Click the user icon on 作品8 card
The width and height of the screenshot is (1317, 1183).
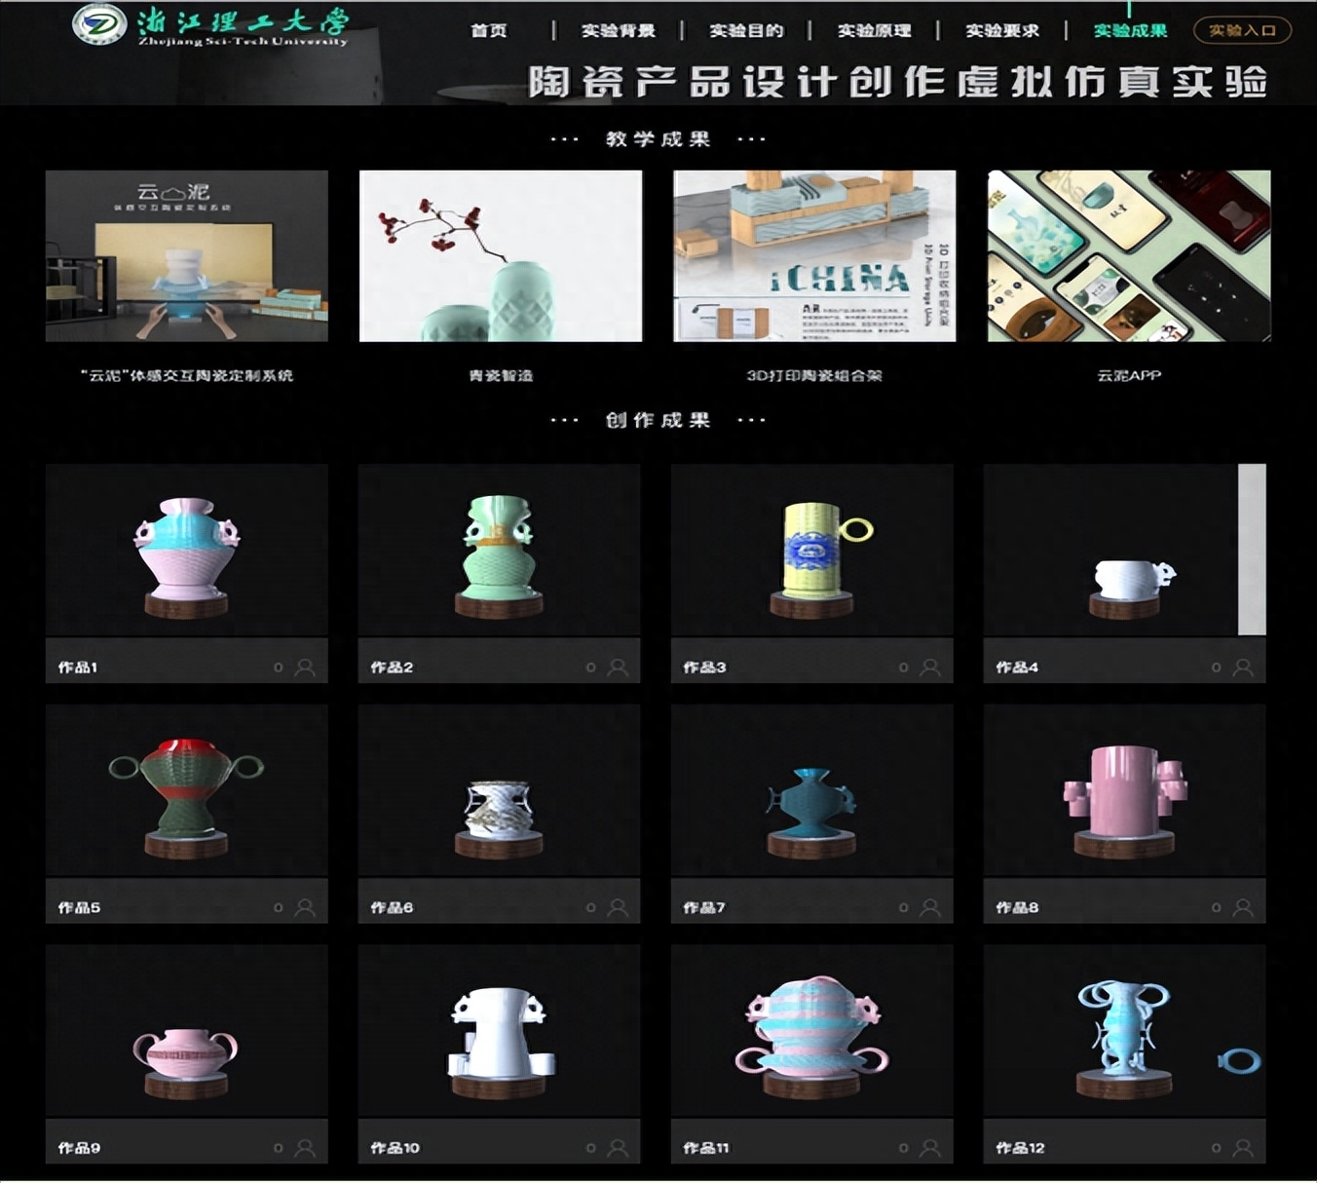tap(1243, 907)
